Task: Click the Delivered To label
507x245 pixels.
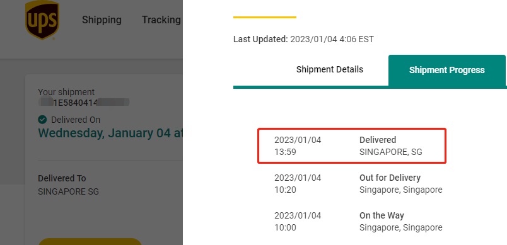Action: [x=62, y=178]
